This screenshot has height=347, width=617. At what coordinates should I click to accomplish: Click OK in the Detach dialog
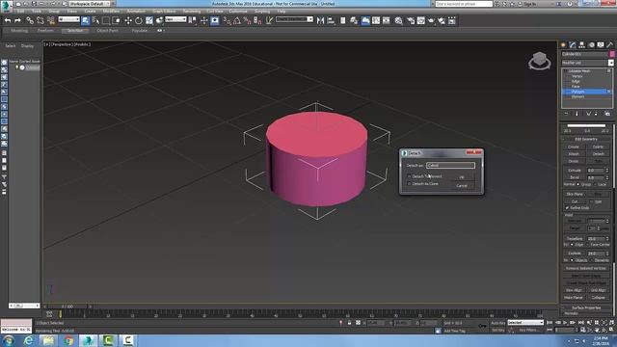[x=462, y=177]
